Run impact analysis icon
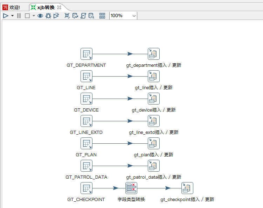 point(75,16)
